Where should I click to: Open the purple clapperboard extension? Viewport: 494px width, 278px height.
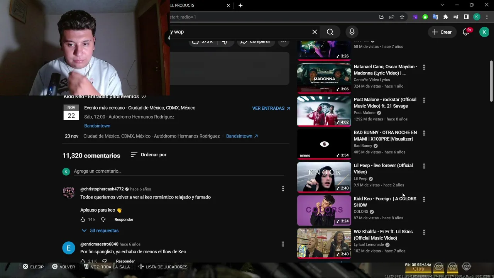click(x=415, y=17)
